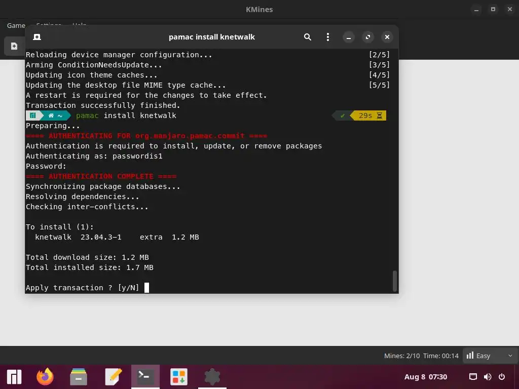Image resolution: width=519 pixels, height=389 pixels.
Task: Click the power icon in the system tray
Action: pos(502,377)
